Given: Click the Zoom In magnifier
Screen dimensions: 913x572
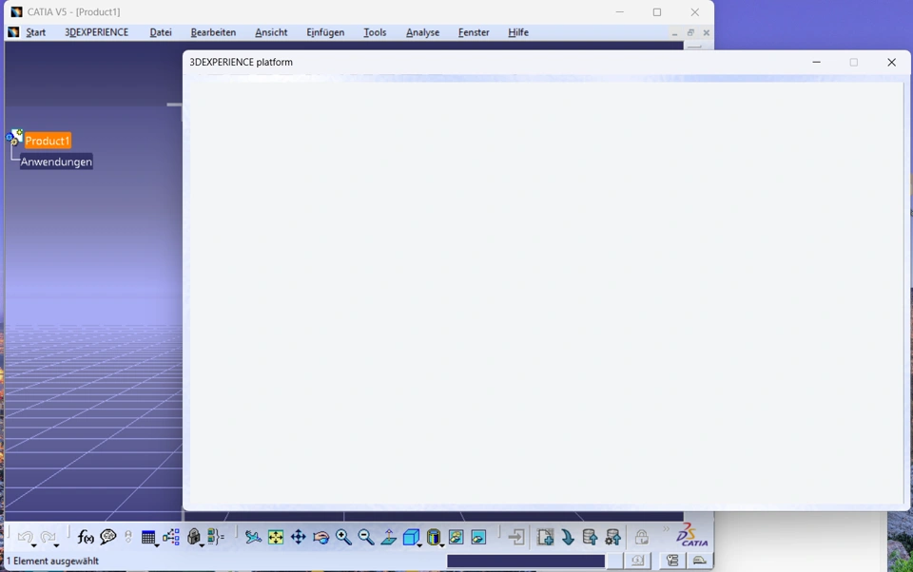Looking at the screenshot, I should click(343, 537).
